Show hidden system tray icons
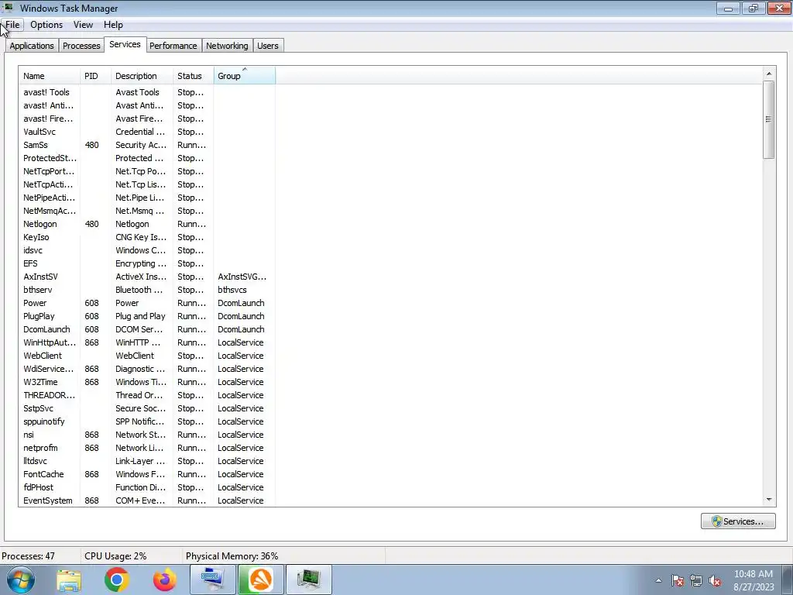 pos(658,580)
